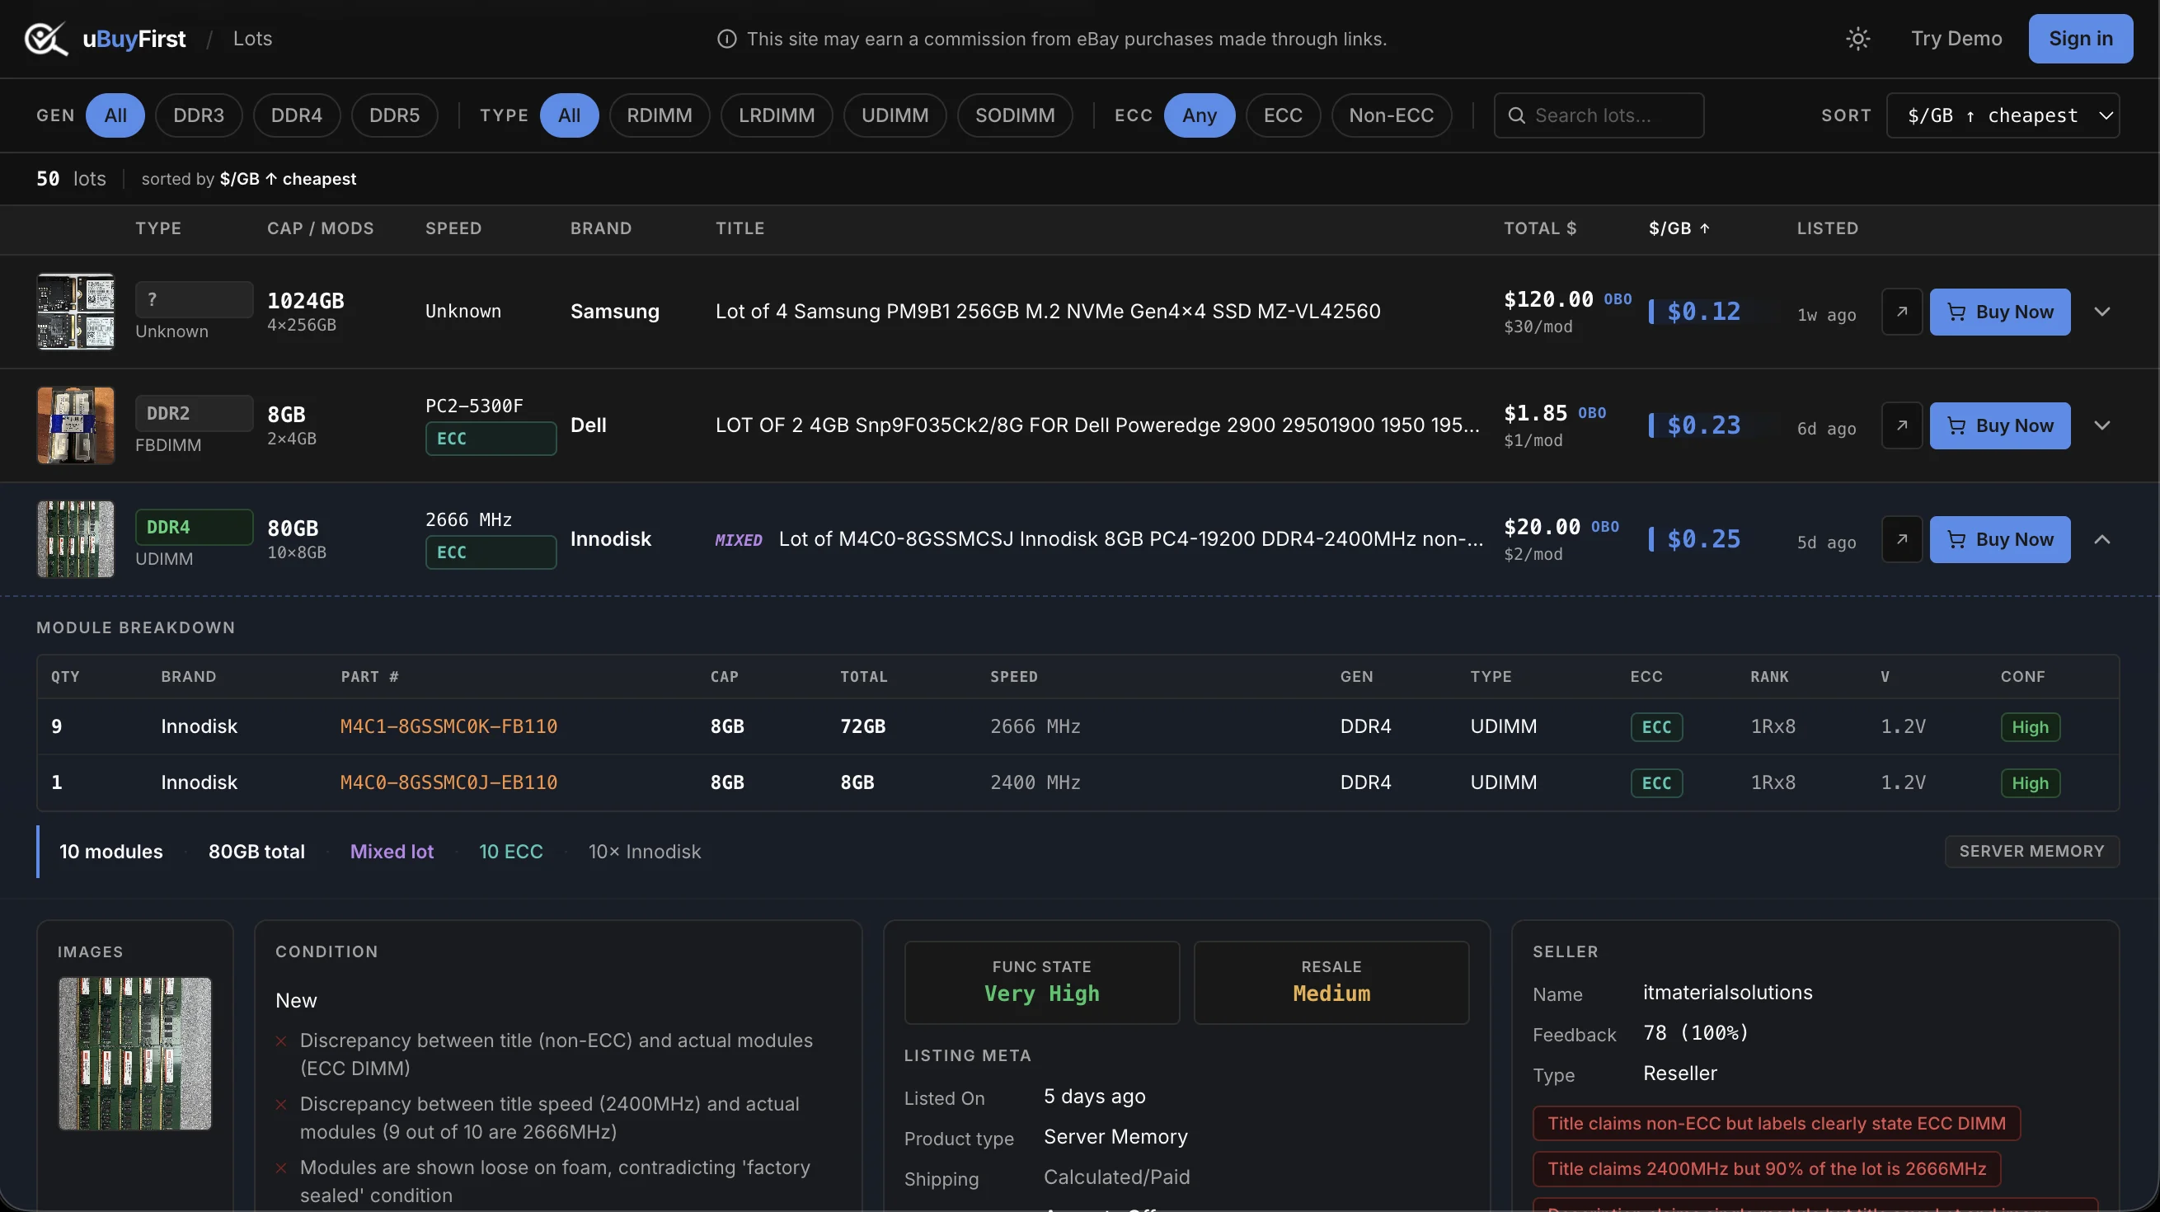Click the $/GB sort arrow column header
Viewport: 2160px width, 1212px height.
coord(1679,228)
